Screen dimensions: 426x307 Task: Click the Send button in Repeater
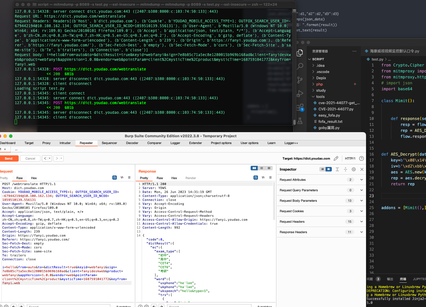[9, 158]
